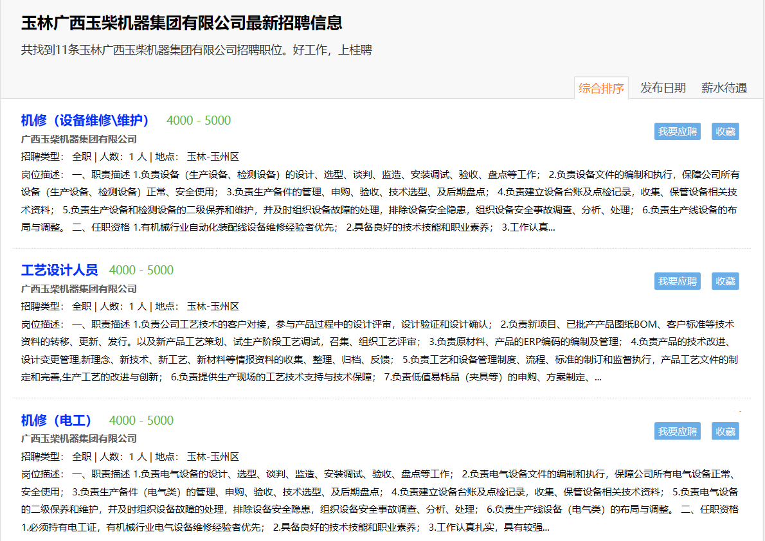Click the 共找到11条 results summary text
Viewport: 765px width, 541px height.
pos(196,50)
